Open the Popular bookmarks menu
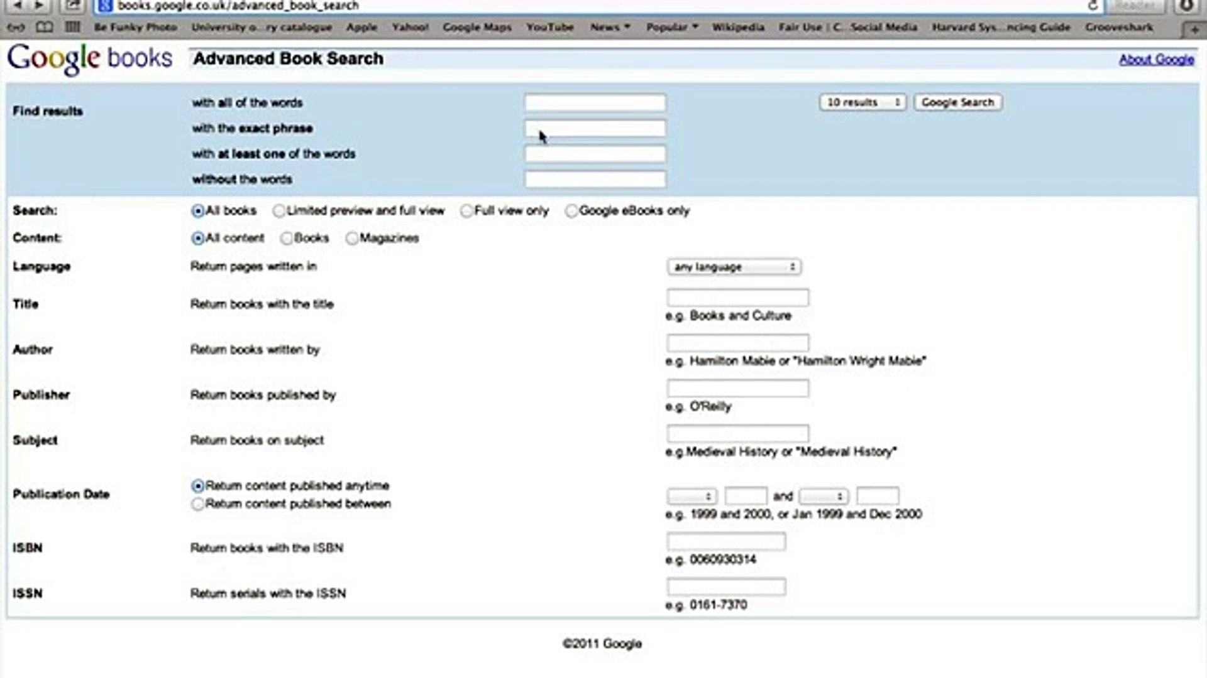 pyautogui.click(x=671, y=27)
